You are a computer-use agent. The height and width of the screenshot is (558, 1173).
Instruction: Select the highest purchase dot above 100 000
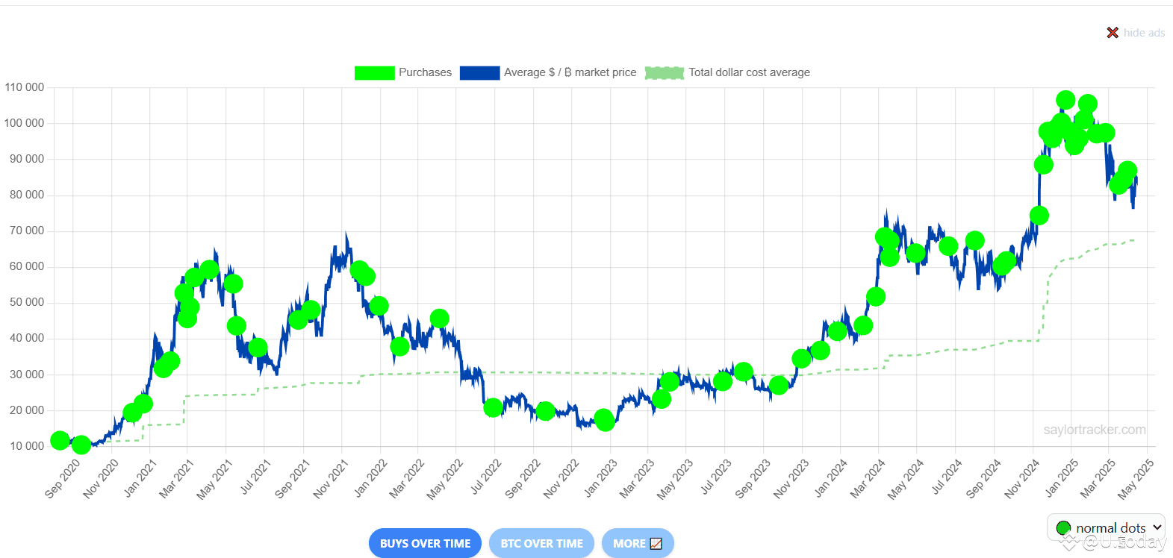pyautogui.click(x=1065, y=100)
